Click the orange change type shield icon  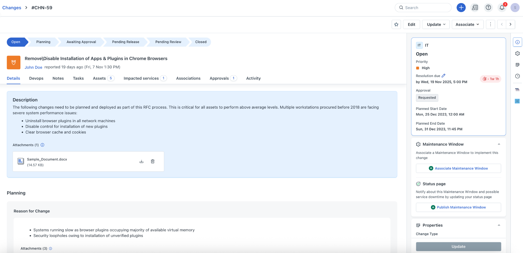(x=14, y=62)
